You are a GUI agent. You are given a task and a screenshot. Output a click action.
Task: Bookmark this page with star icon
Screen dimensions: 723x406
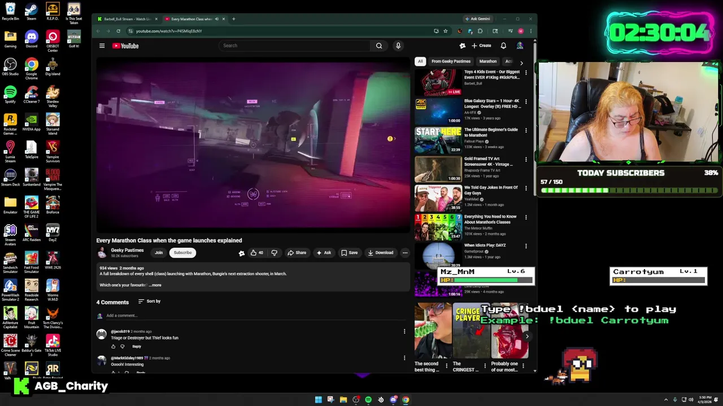click(446, 31)
